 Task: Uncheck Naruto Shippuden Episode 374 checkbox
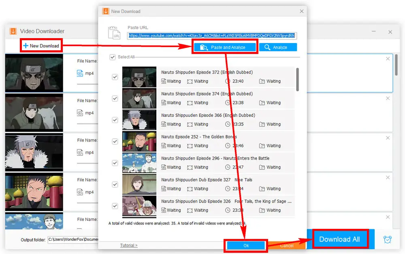pyautogui.click(x=115, y=98)
